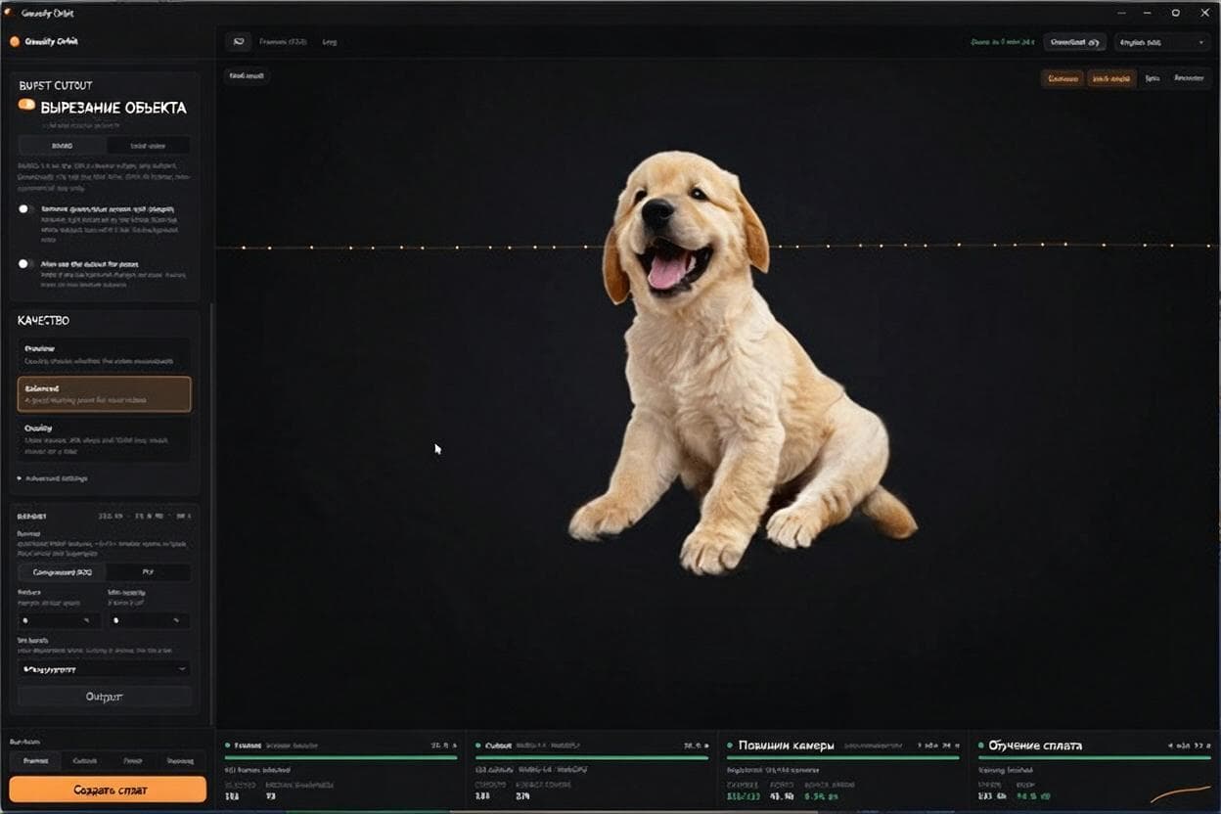The width and height of the screenshot is (1221, 814).
Task: Click the green status dot of Cutout card
Action: [x=478, y=746]
